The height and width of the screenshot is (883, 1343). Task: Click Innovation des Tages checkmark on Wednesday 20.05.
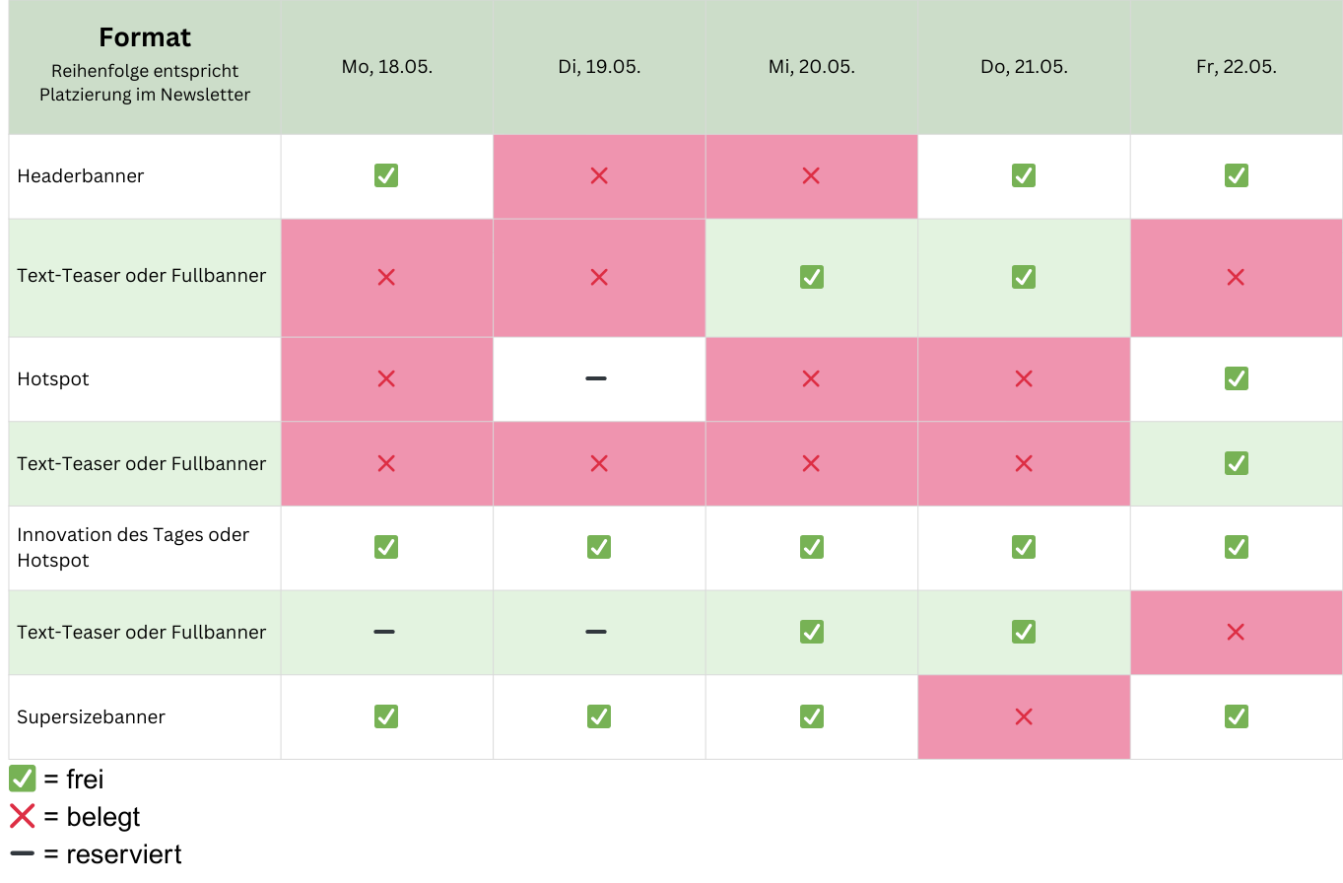point(812,548)
